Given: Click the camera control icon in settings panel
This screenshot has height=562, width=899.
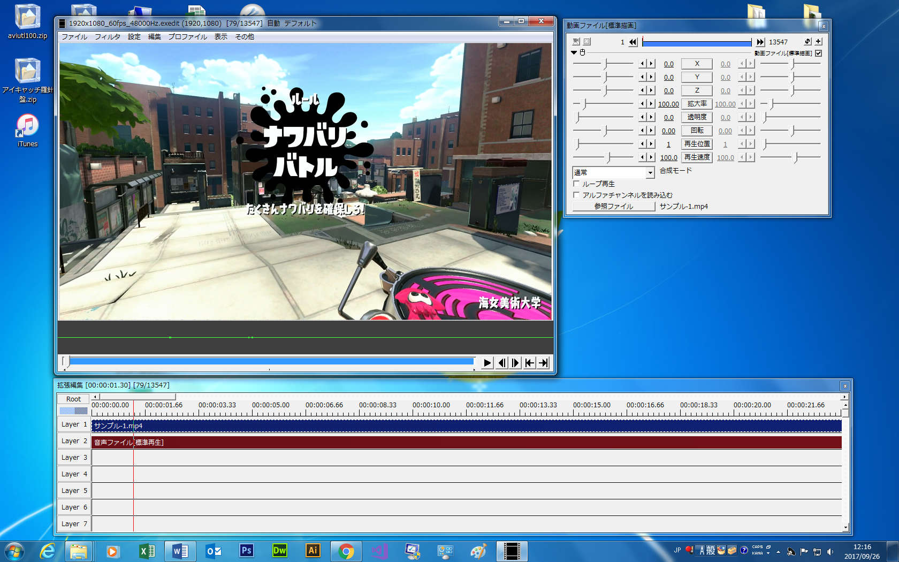Looking at the screenshot, I should [576, 41].
